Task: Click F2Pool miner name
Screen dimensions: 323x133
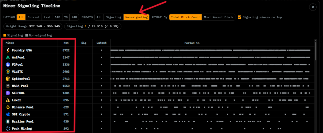Action: (17, 64)
